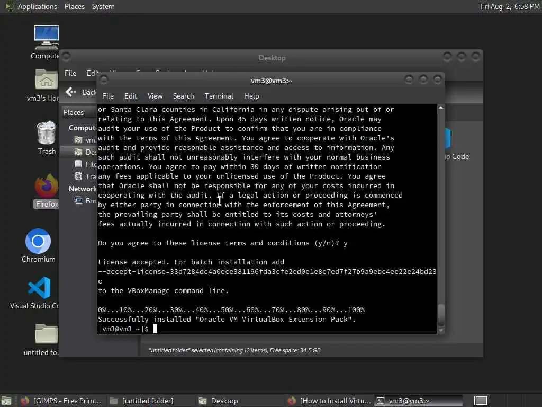Image resolution: width=542 pixels, height=407 pixels.
Task: Click the 'Successfully installed' output line
Action: pos(227,320)
